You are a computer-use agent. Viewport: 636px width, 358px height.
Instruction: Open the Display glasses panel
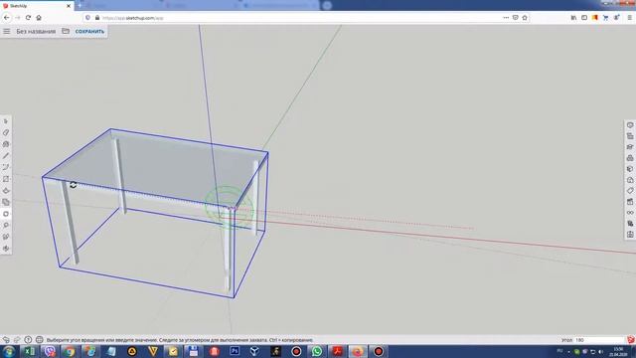click(x=630, y=213)
